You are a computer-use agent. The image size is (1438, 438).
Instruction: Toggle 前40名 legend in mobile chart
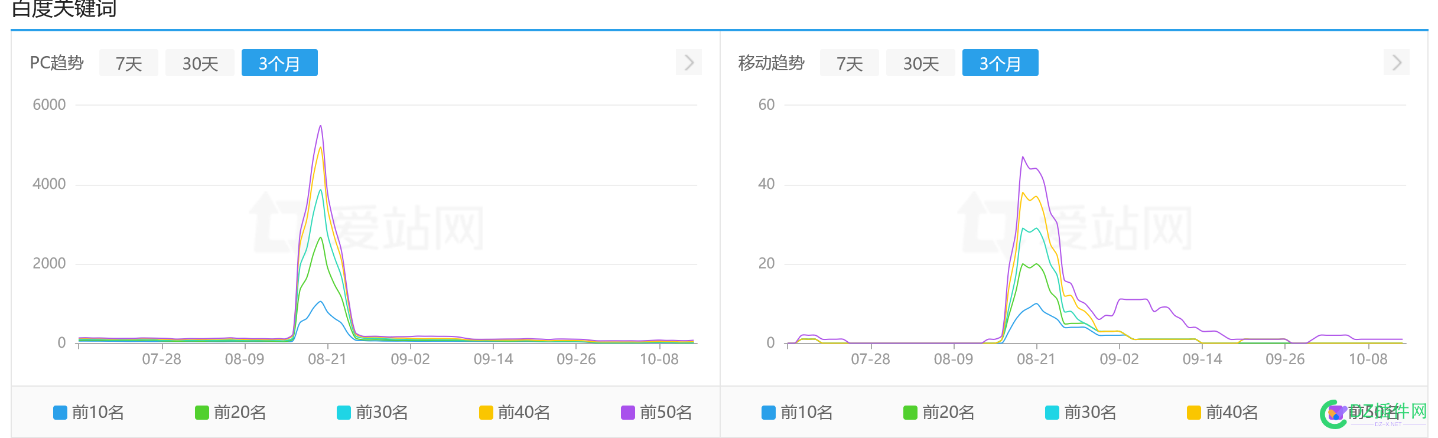1223,413
